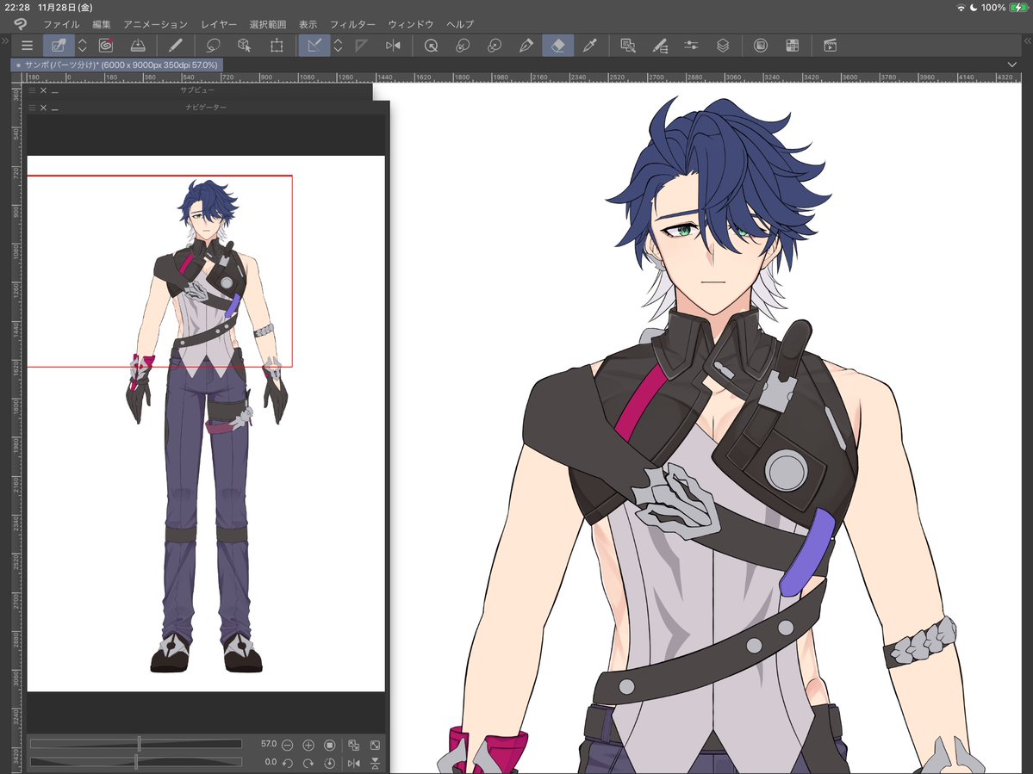
Task: Click the circular arrow-cursor icon
Action: click(x=431, y=46)
